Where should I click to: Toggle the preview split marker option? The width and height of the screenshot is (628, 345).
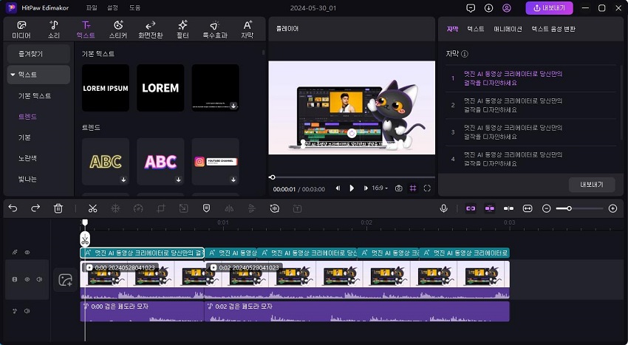click(508, 208)
